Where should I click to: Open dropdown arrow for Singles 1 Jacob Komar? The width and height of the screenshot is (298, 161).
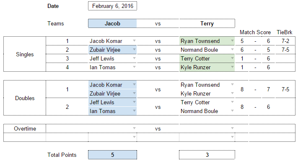click(x=134, y=41)
